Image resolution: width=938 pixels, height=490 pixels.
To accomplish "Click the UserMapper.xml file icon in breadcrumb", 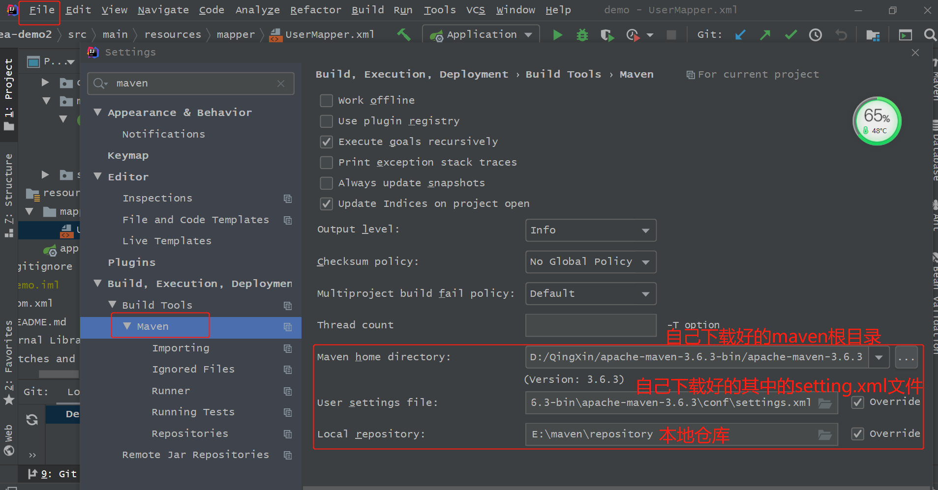I will click(x=276, y=35).
